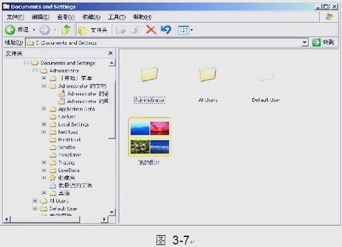Maximize the Documents and Settings window
Viewport: 342px width, 247px height.
(x=326, y=7)
